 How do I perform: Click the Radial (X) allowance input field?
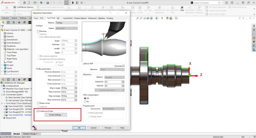point(113,82)
